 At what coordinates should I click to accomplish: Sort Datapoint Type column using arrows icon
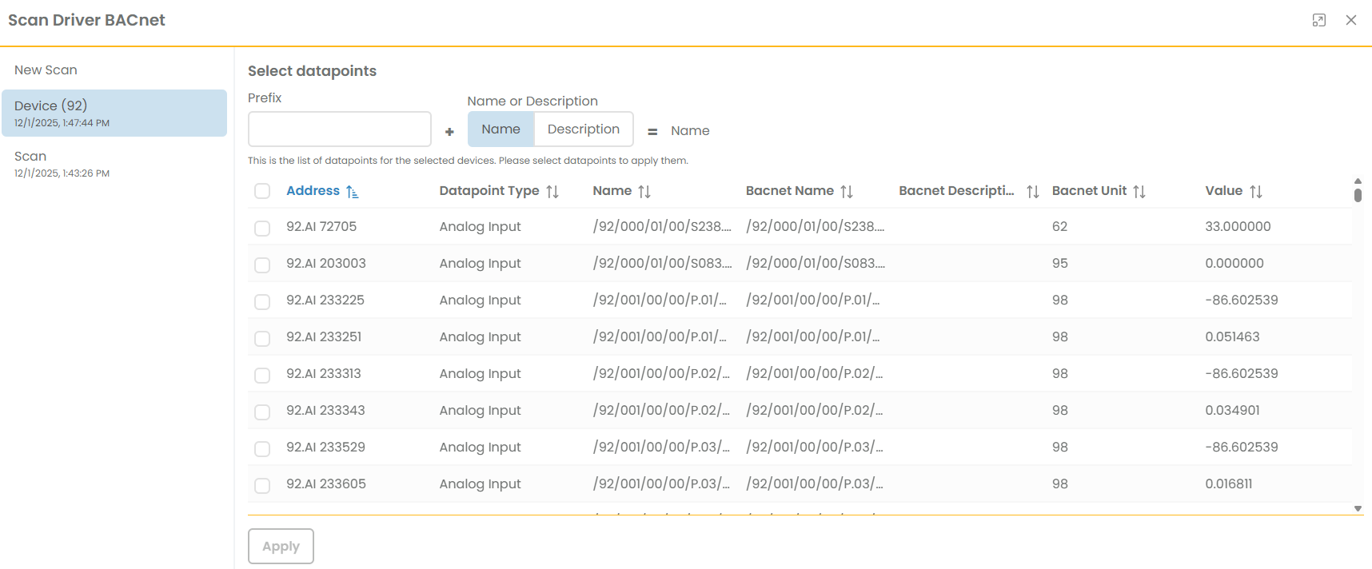(552, 192)
